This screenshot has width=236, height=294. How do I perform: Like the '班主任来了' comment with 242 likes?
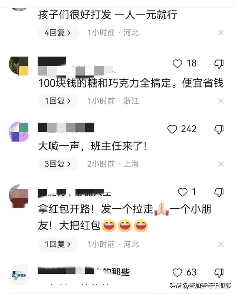tap(172, 129)
